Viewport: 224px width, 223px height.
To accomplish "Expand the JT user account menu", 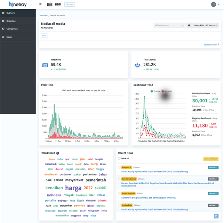I will coord(215,4).
